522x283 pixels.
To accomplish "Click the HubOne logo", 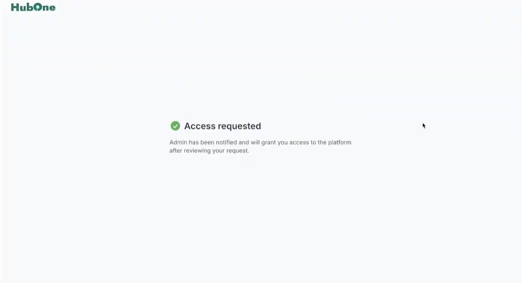I will pos(33,7).
